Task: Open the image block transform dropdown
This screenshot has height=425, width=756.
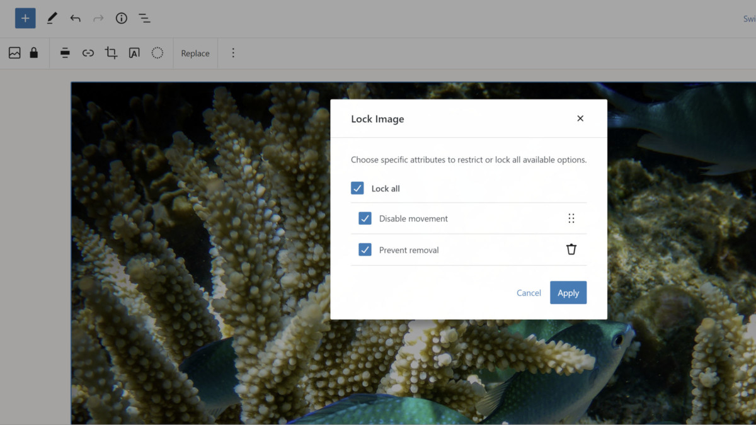Action: (14, 53)
